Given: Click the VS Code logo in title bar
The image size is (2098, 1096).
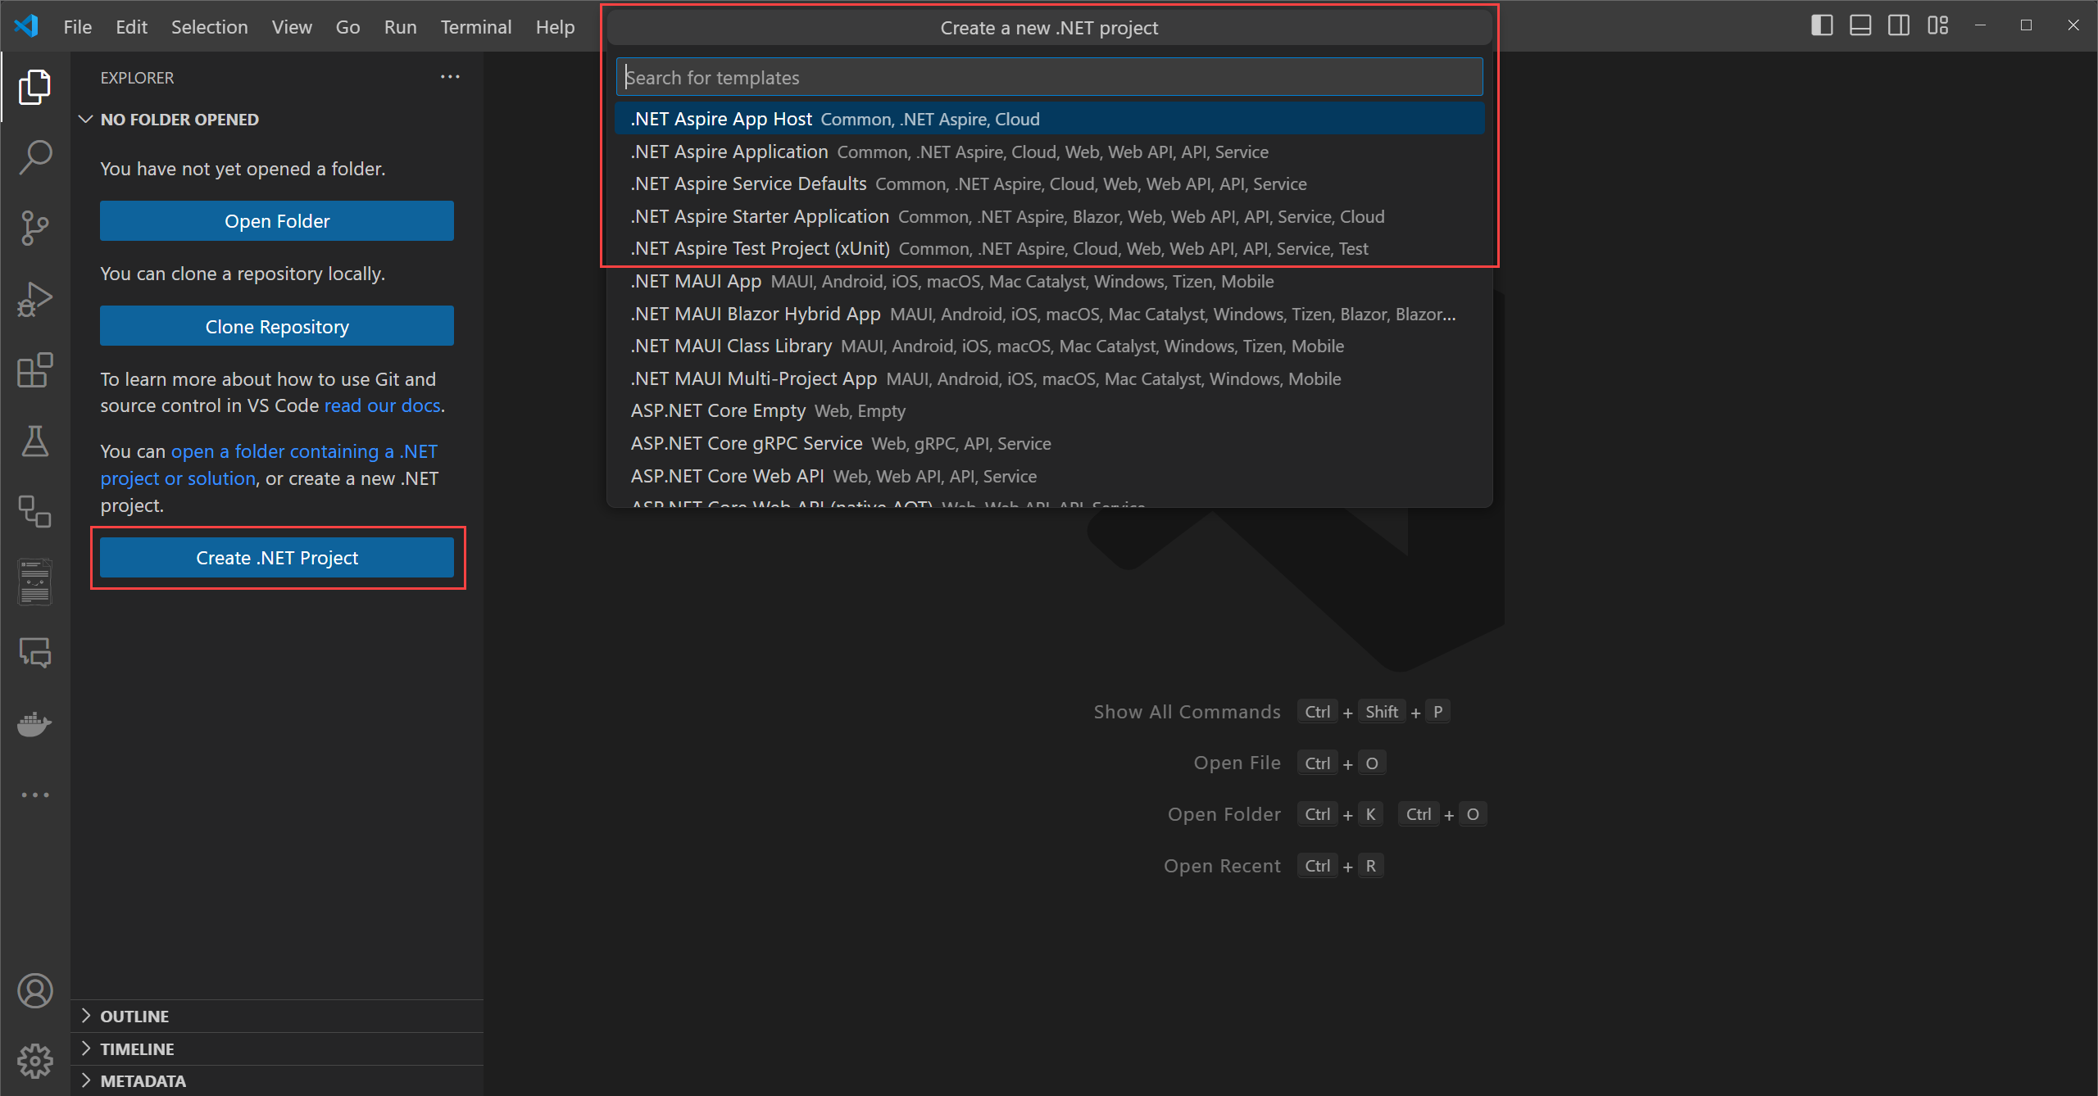Looking at the screenshot, I should click(x=26, y=26).
